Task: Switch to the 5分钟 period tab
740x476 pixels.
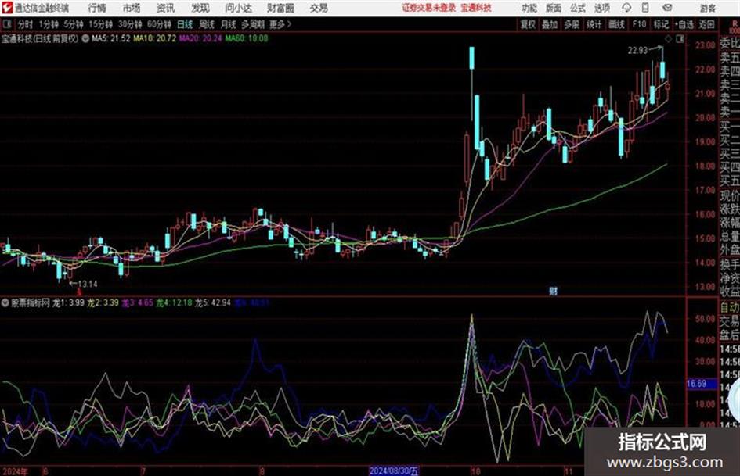Action: (74, 24)
